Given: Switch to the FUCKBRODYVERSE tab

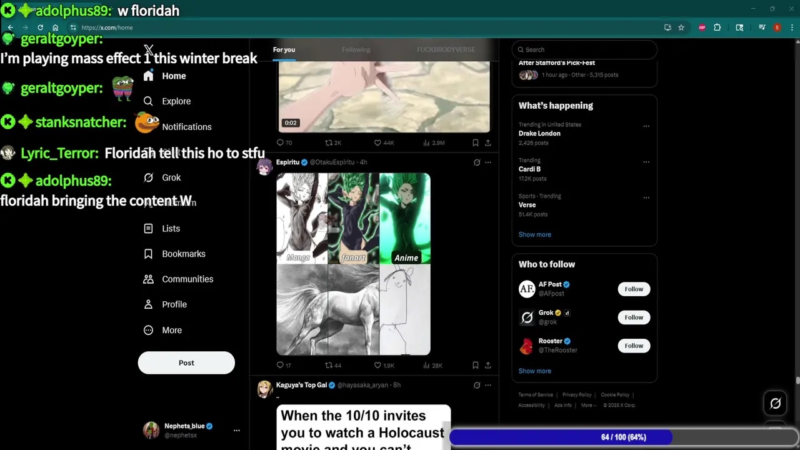Looking at the screenshot, I should pyautogui.click(x=446, y=49).
